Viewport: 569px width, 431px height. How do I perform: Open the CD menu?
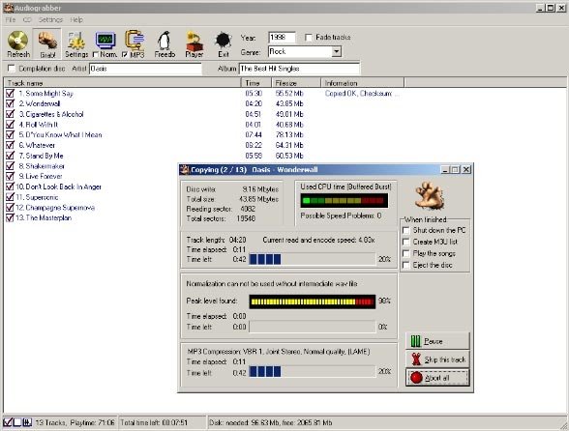tap(27, 19)
